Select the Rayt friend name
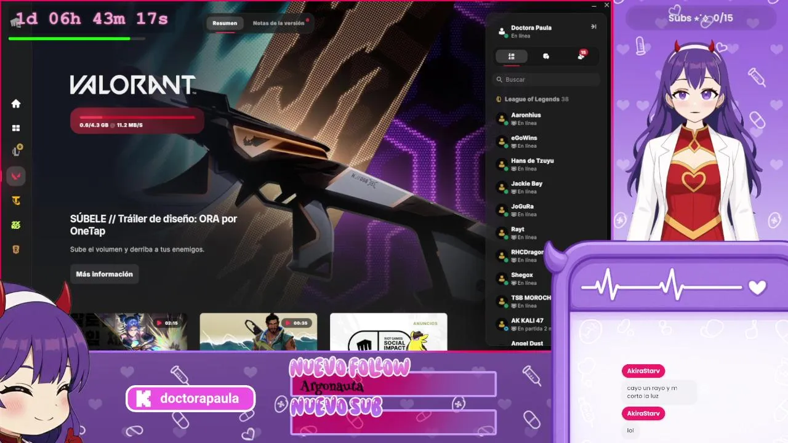The image size is (788, 443). pos(518,229)
